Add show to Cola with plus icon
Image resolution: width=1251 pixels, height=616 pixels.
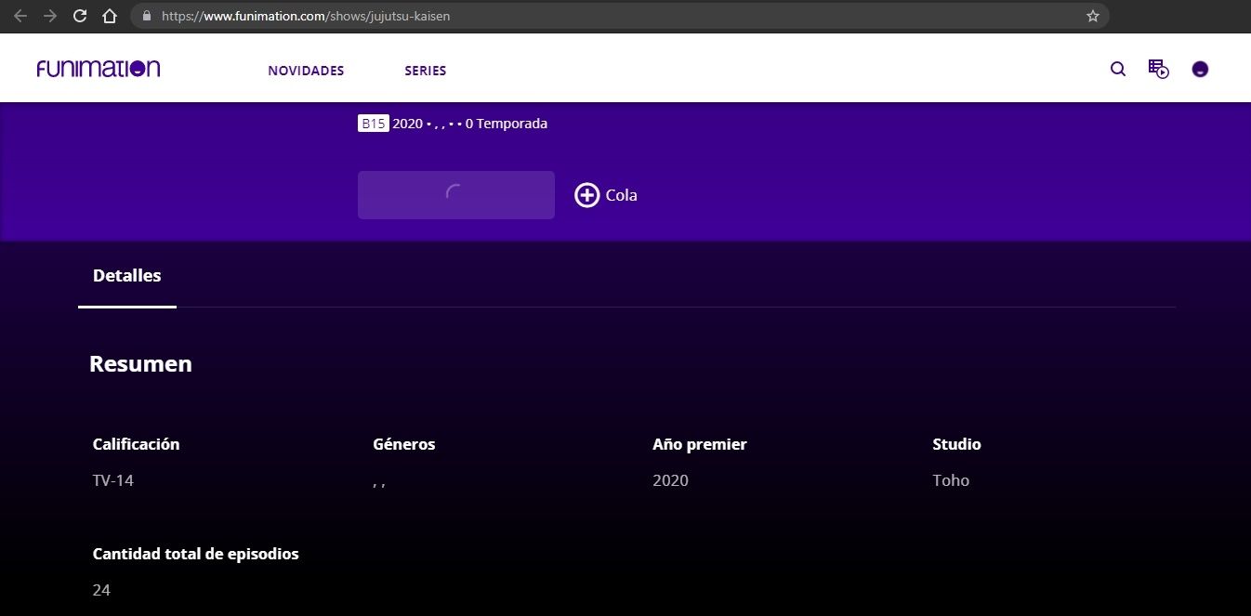click(586, 195)
